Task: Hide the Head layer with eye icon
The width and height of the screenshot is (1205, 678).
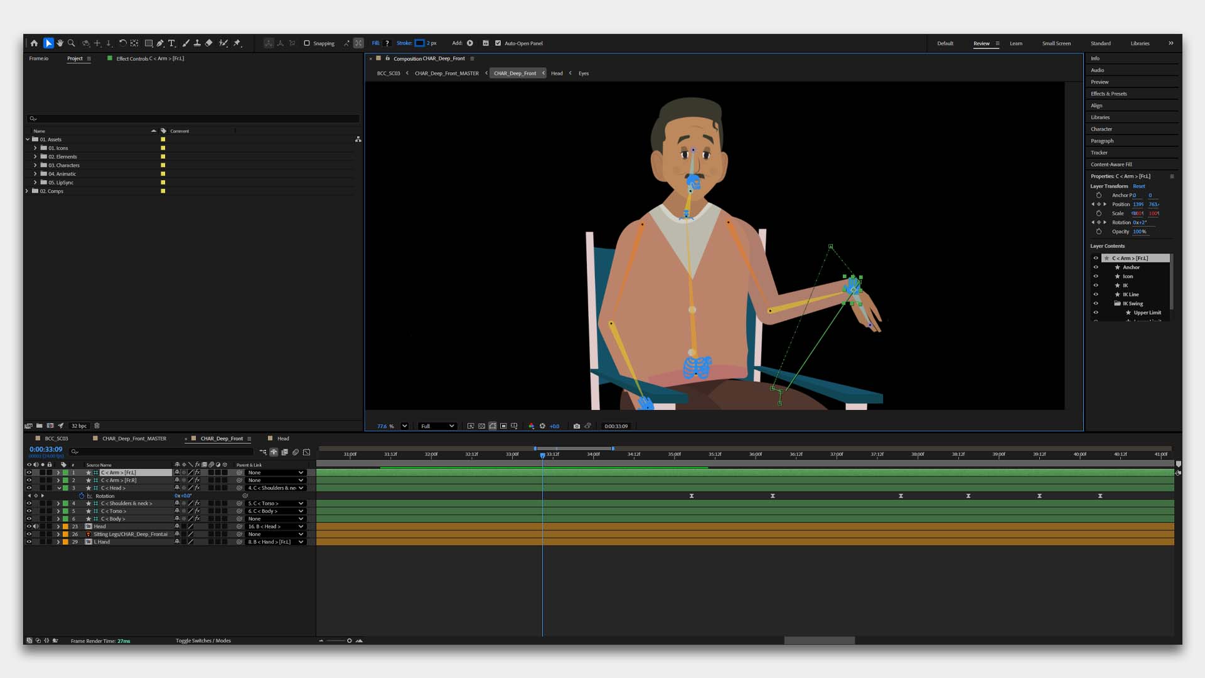Action: coord(29,527)
